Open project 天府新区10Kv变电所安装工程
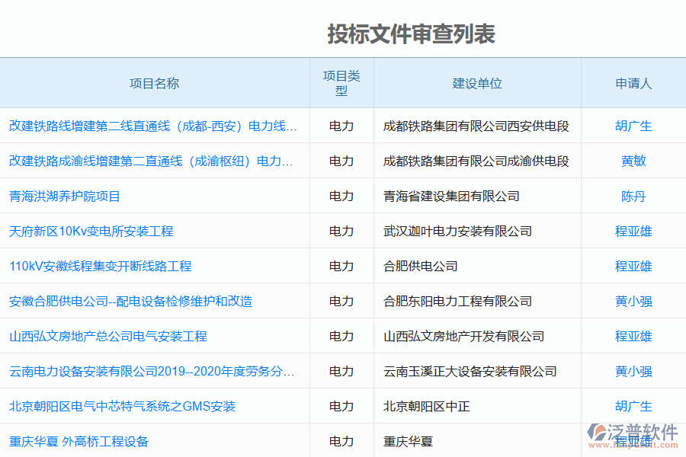686x457 pixels. coord(91,231)
